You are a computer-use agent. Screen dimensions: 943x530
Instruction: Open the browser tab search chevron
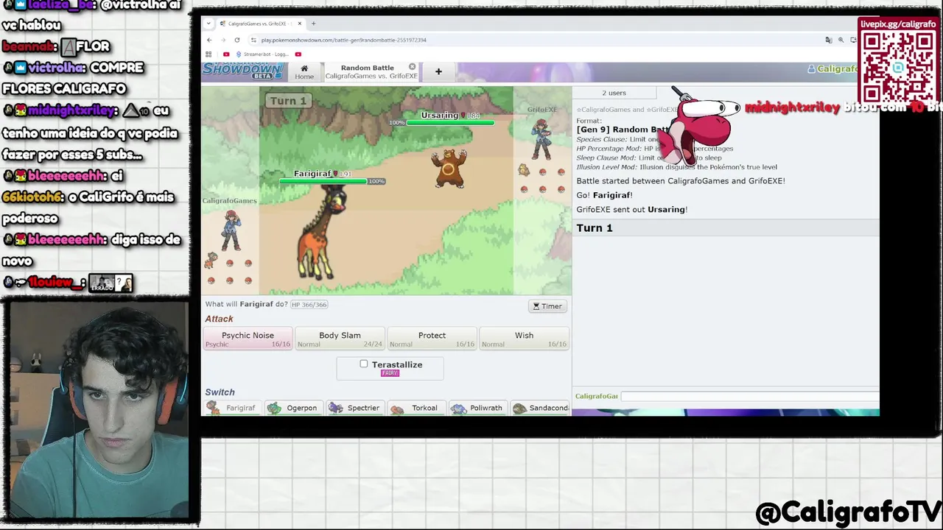(x=208, y=24)
